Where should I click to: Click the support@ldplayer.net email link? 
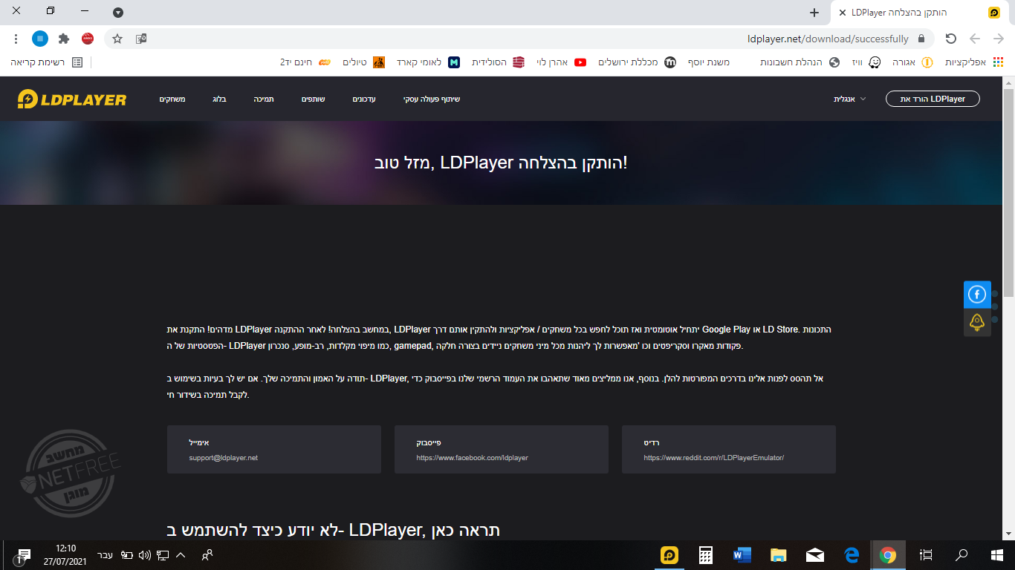coord(224,458)
